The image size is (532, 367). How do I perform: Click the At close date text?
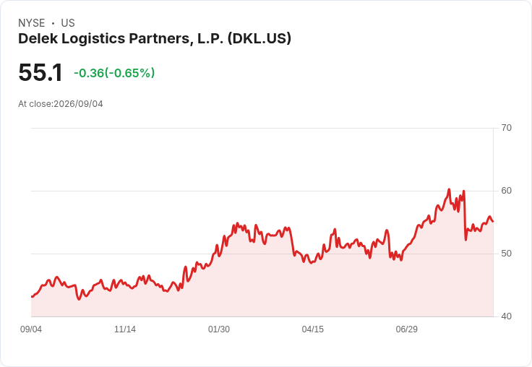click(61, 104)
